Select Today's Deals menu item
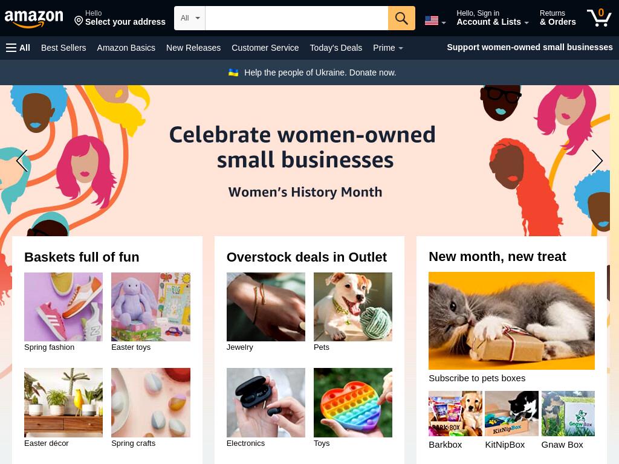Viewport: 619px width, 464px height. click(335, 48)
